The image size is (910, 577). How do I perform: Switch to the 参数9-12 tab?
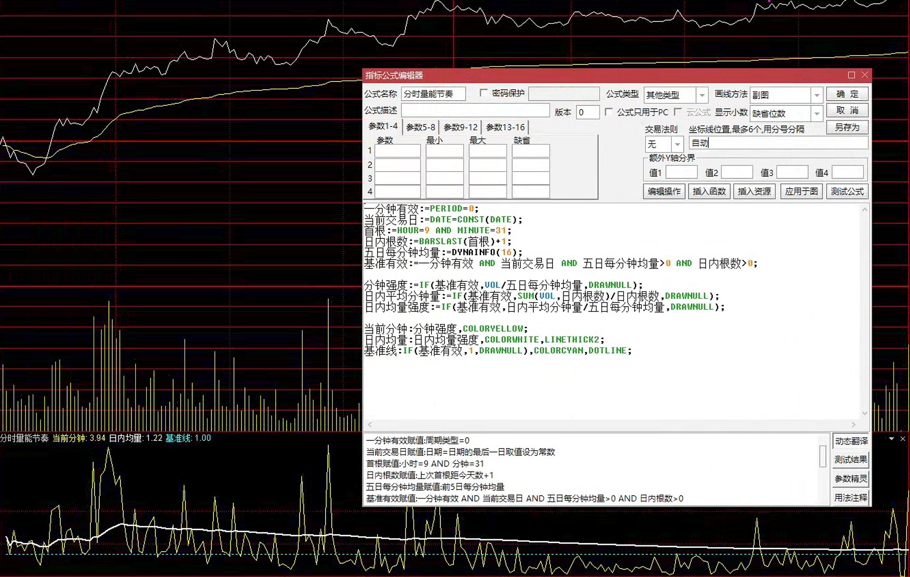pyautogui.click(x=460, y=127)
